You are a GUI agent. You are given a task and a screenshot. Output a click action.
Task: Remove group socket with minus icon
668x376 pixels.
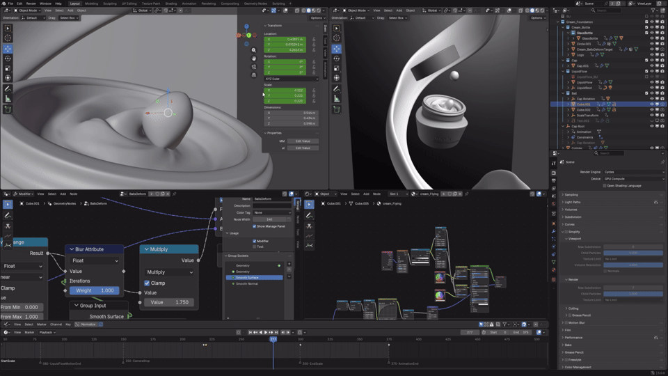[289, 269]
